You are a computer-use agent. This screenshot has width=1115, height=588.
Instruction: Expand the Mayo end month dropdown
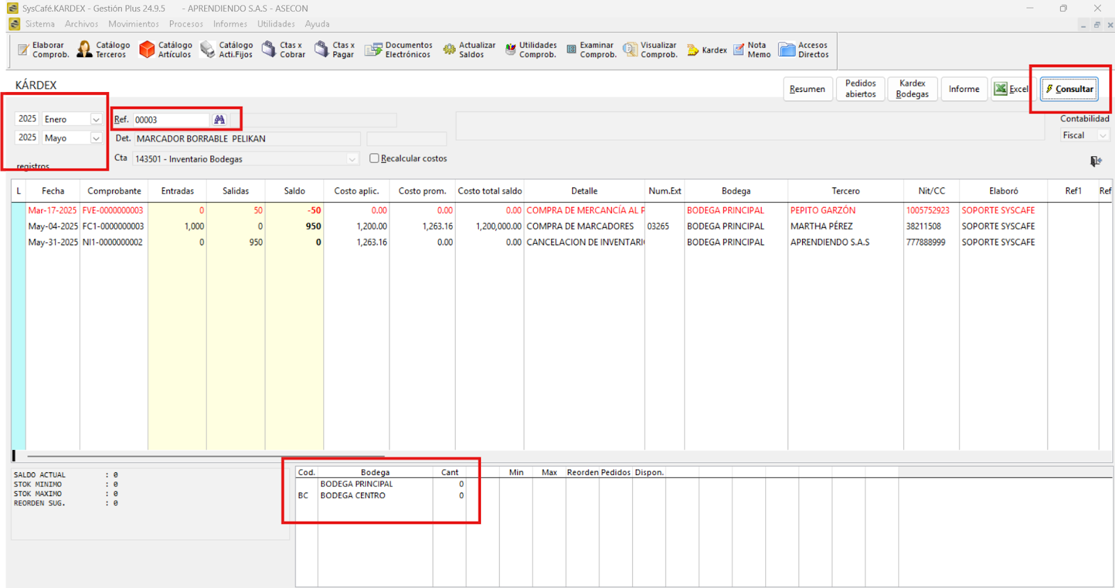[96, 139]
